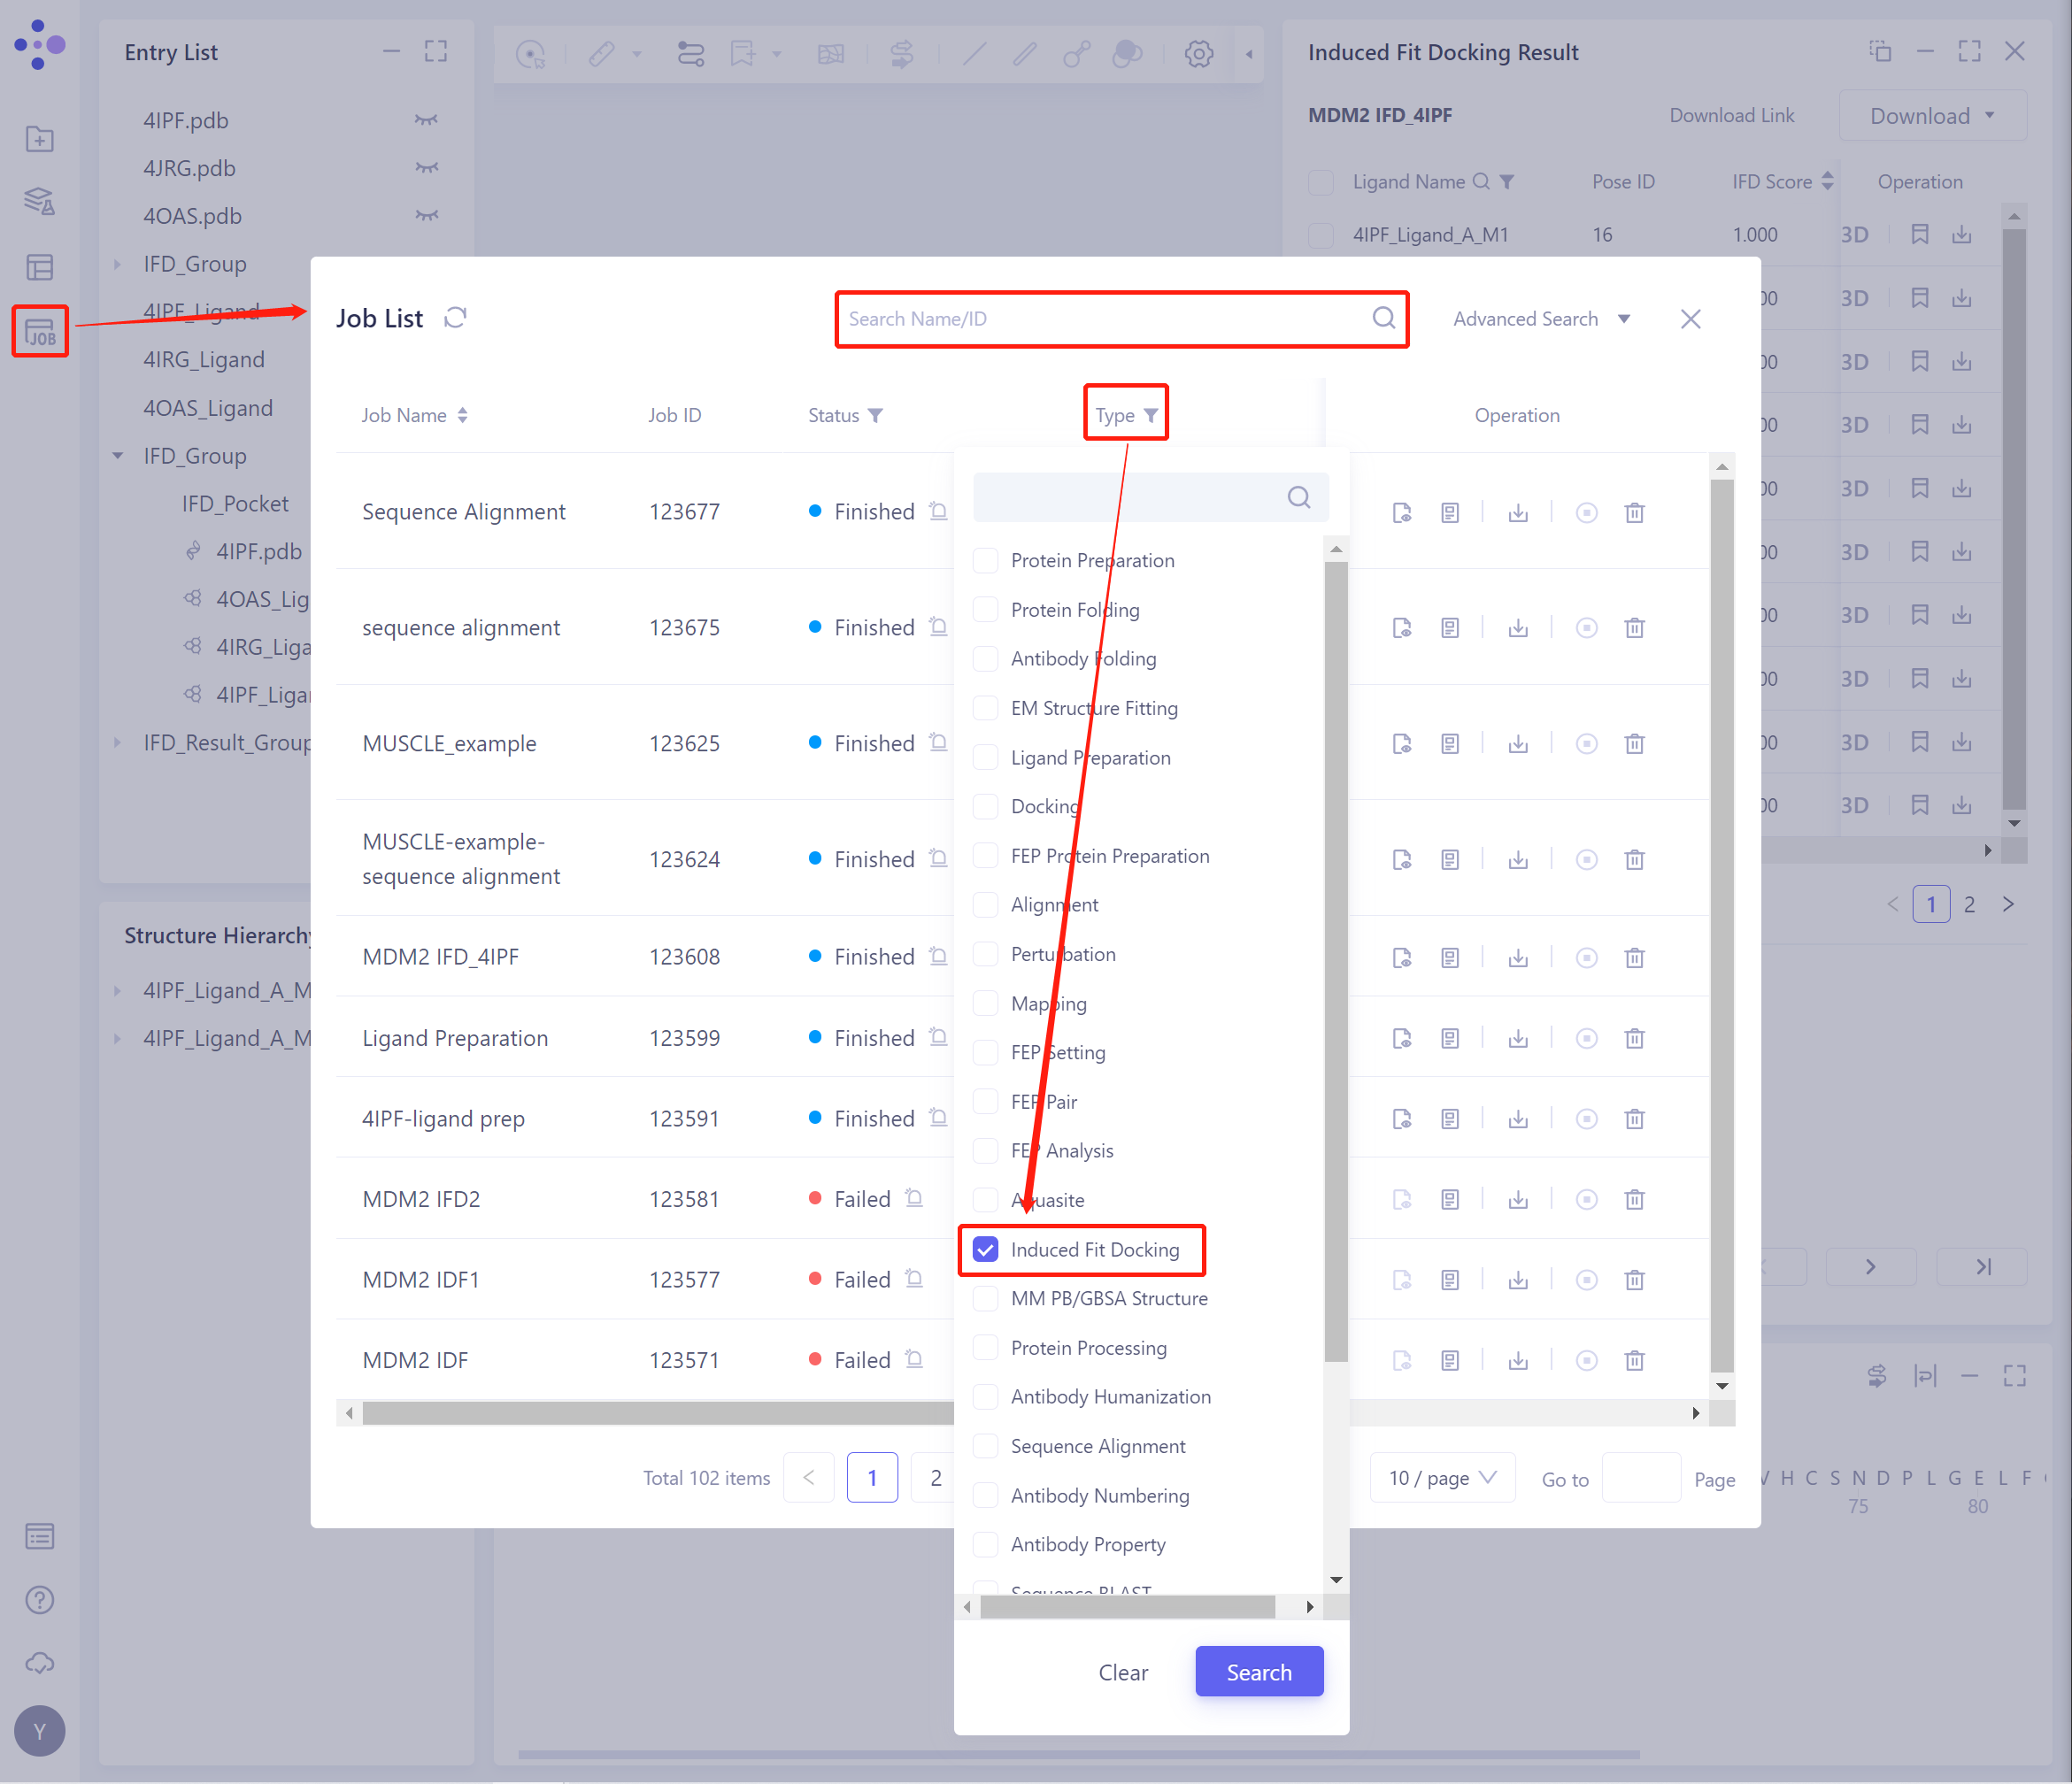
Task: Click the refresh icon next to Job List
Action: [455, 318]
